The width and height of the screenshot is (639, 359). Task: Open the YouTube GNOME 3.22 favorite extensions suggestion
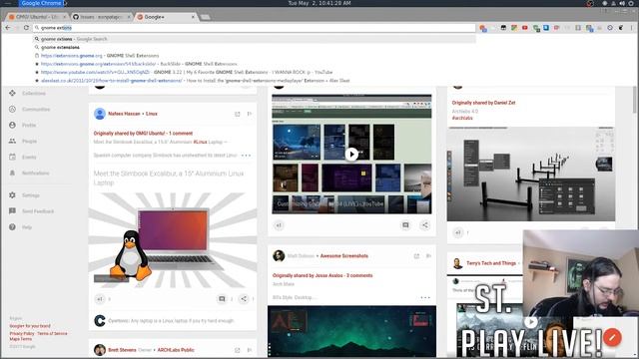coord(255,72)
